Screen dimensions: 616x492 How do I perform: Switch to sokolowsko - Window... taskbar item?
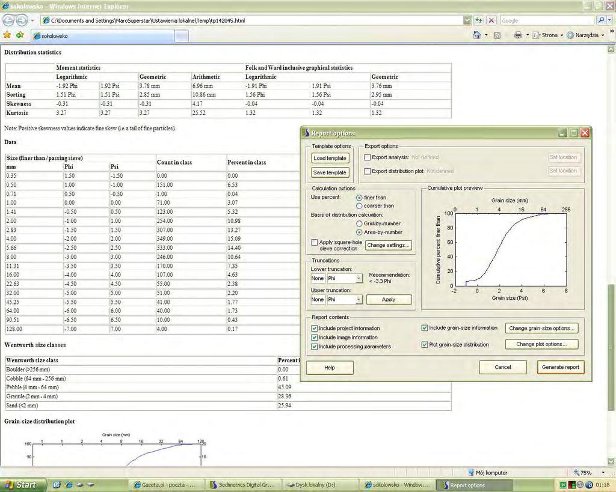coord(398,485)
